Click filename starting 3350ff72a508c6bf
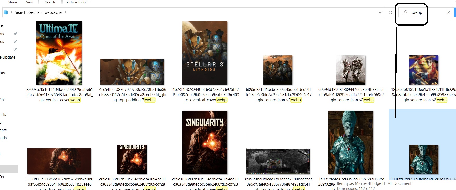The image size is (456, 190). click(60, 184)
